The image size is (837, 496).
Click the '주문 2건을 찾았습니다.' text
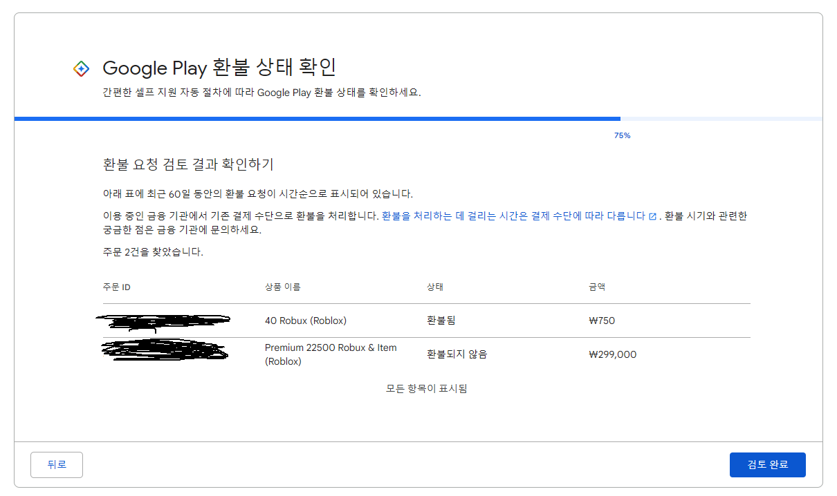click(153, 252)
